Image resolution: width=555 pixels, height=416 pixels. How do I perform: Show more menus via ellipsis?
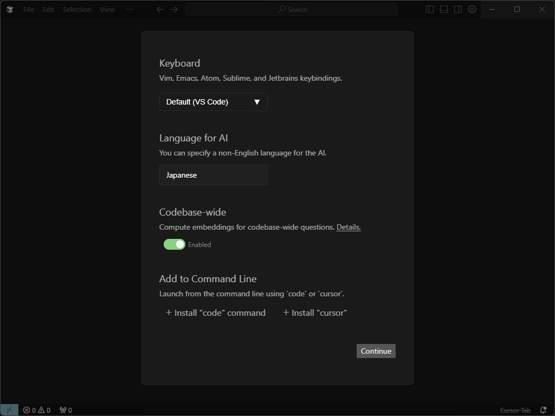pos(130,10)
